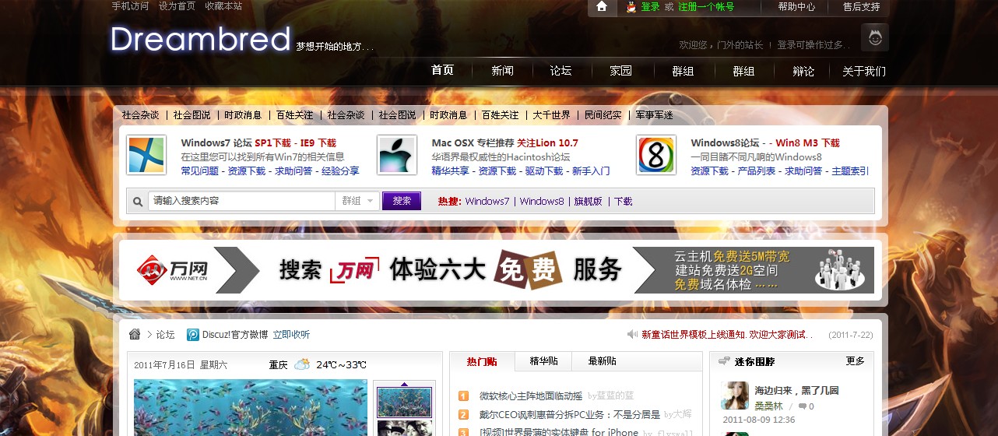Click the breadcrumb home icon before 论坛
The image size is (998, 436).
point(135,334)
